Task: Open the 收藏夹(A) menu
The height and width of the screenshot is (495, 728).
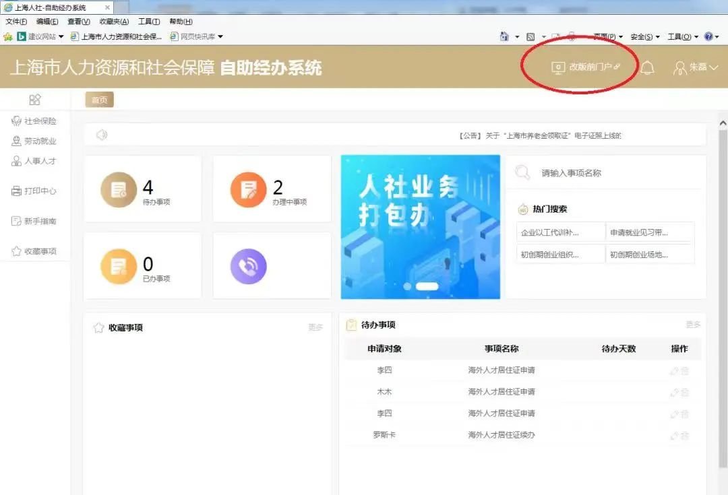Action: point(114,22)
